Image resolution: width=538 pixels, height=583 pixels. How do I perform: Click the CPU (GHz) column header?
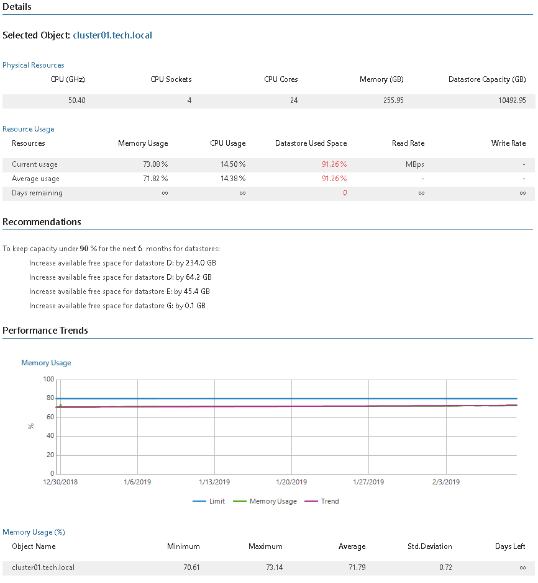click(x=68, y=79)
